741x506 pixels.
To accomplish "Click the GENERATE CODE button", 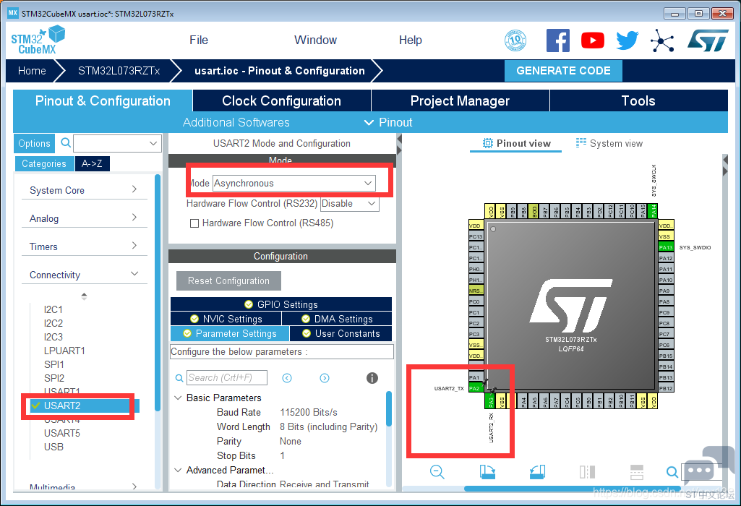I will [563, 71].
